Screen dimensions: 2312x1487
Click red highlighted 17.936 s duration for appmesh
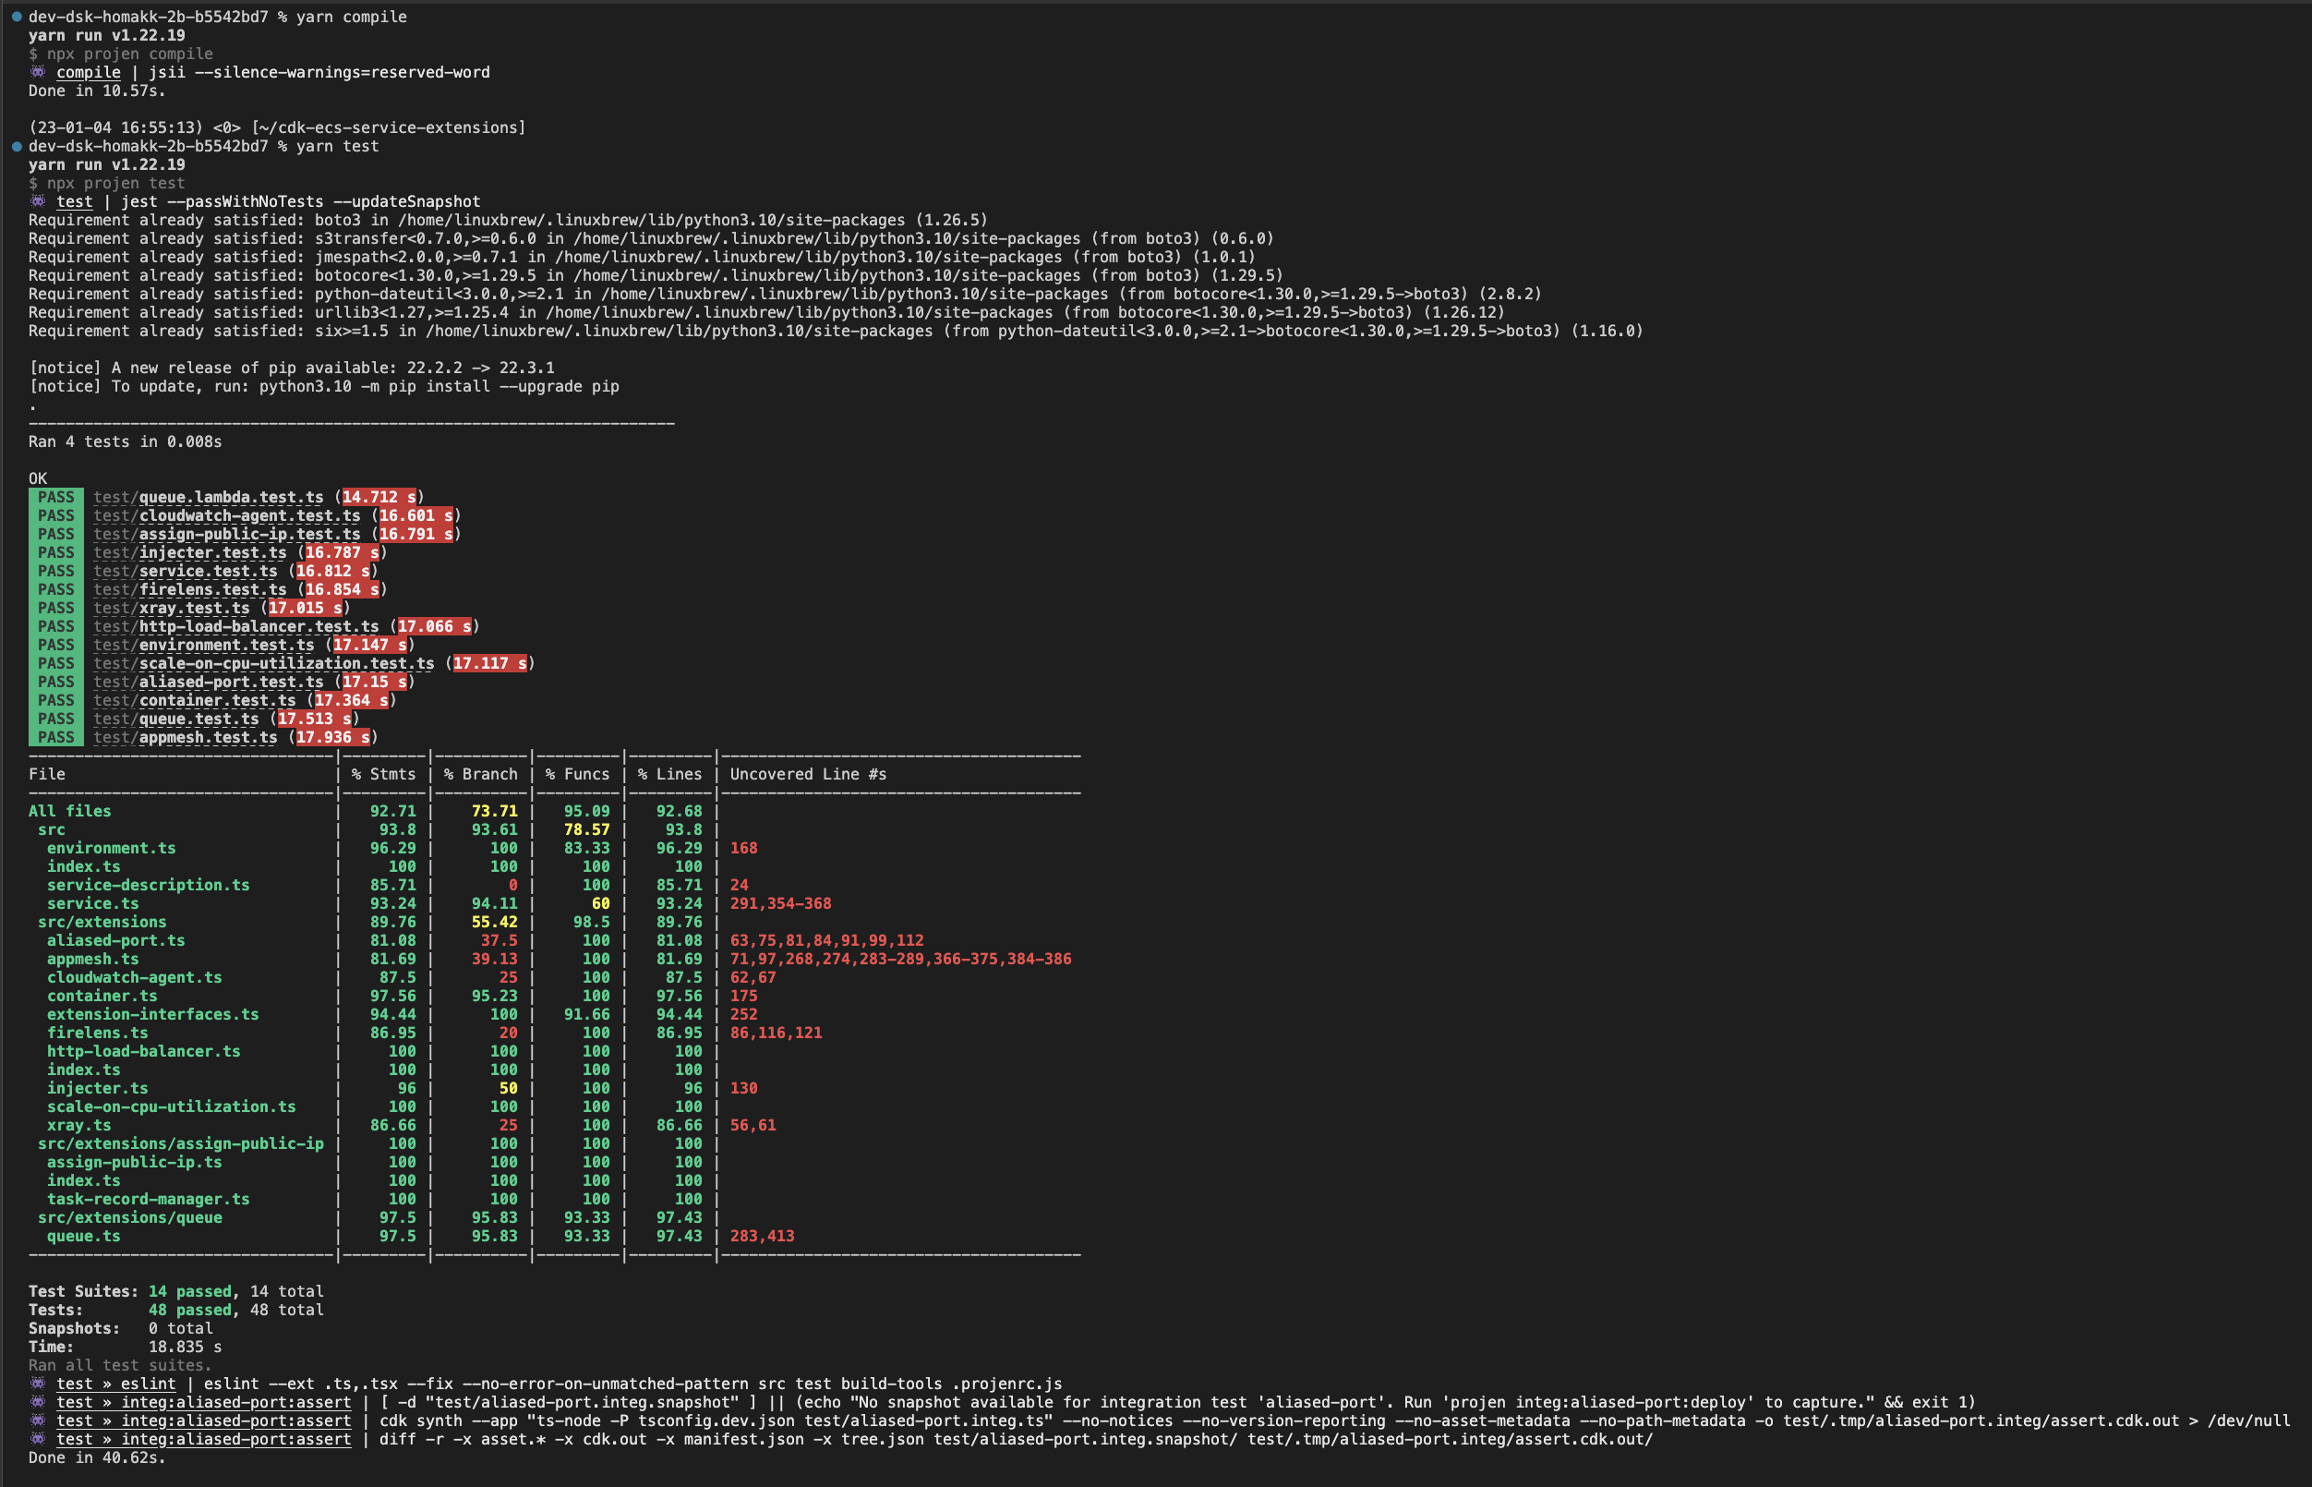tap(331, 737)
